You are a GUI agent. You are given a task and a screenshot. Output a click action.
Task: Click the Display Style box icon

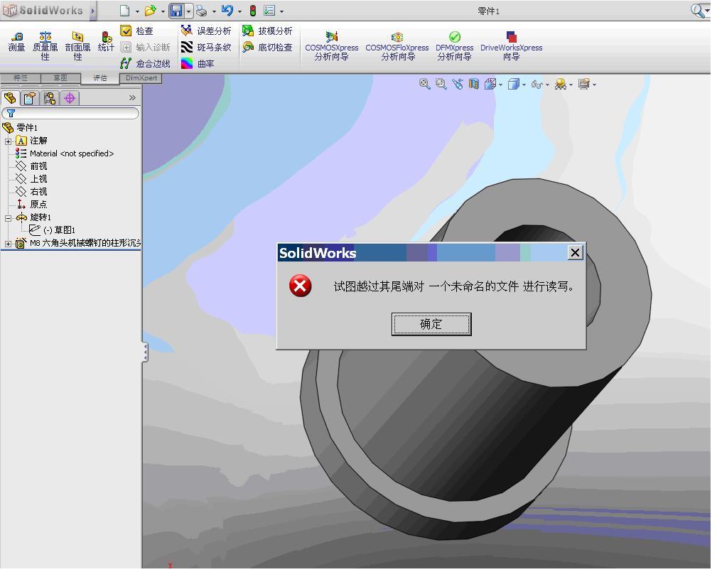pyautogui.click(x=514, y=84)
